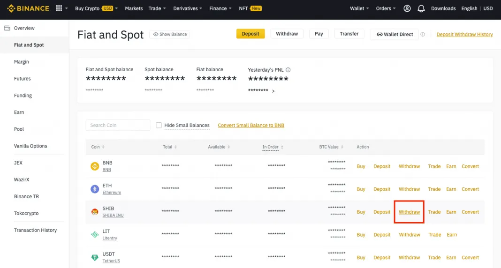501x268 pixels.
Task: Change language via English
Action: [x=469, y=8]
